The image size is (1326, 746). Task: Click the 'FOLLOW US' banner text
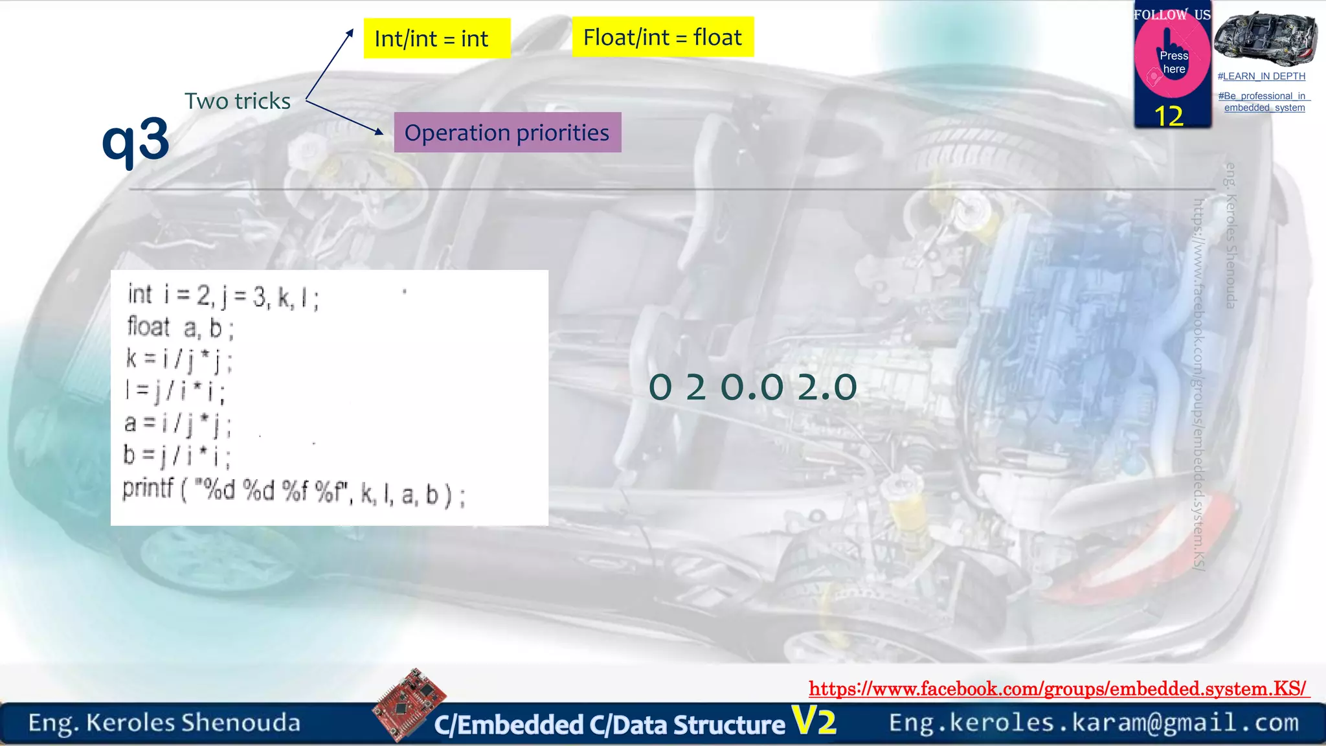pos(1172,14)
